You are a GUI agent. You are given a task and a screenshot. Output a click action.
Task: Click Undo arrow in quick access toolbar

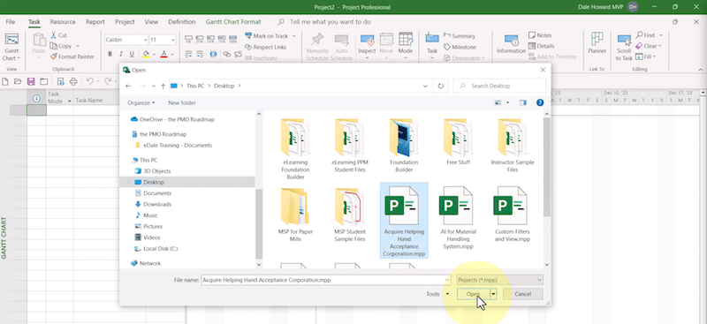(89, 81)
